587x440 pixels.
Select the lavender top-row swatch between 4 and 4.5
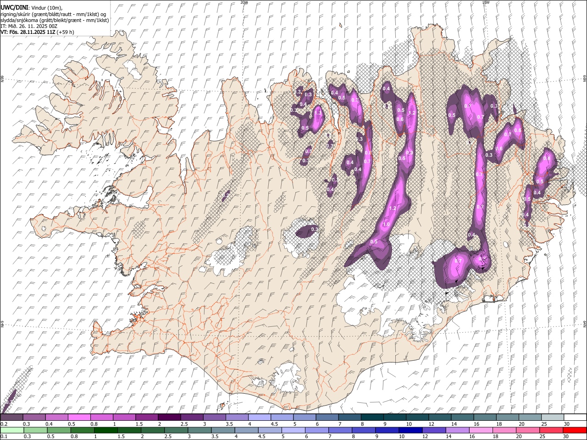pyautogui.click(x=259, y=417)
